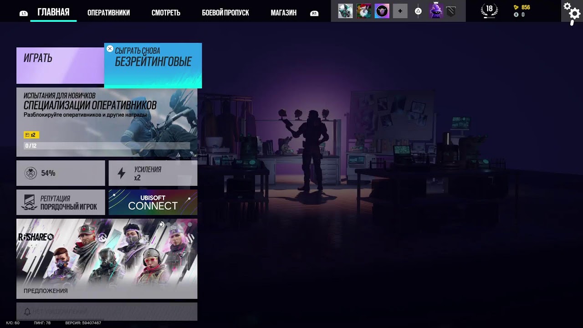
Task: Go to the Боевой пропуск tab
Action: pos(225,13)
